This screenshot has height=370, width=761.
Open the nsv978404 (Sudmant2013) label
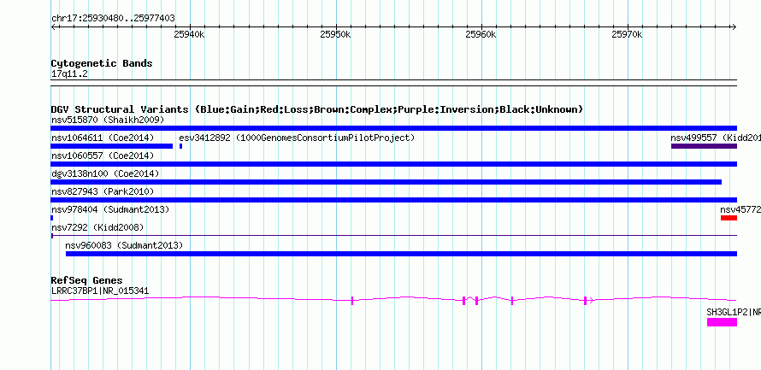110,209
